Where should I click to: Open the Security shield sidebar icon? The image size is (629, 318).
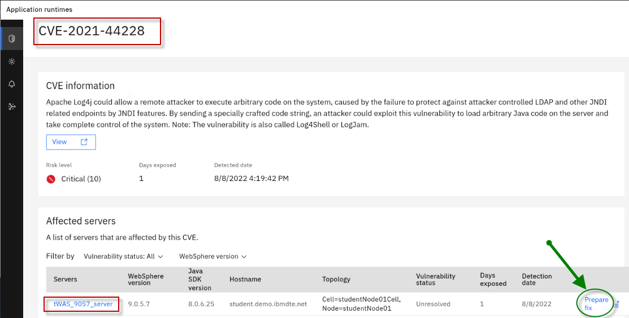click(x=11, y=38)
